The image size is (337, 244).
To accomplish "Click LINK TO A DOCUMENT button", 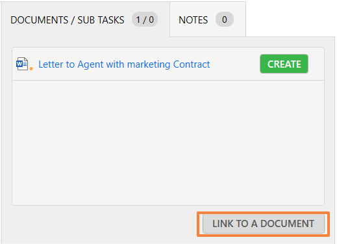I will point(264,224).
